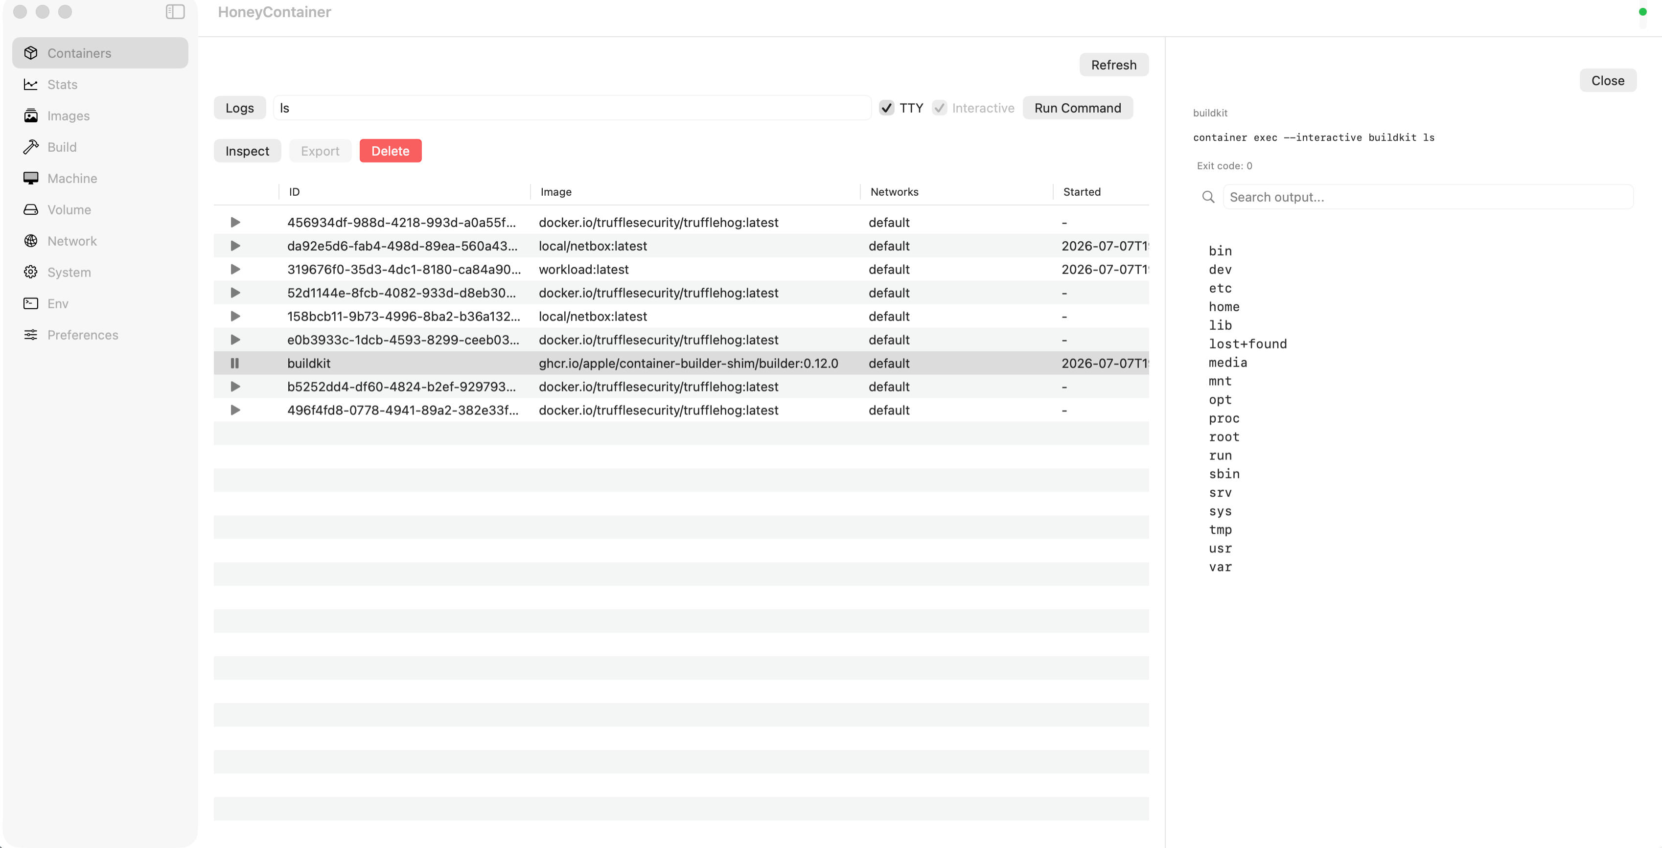1662x848 pixels.
Task: Open the Preferences sliders icon
Action: coord(30,335)
